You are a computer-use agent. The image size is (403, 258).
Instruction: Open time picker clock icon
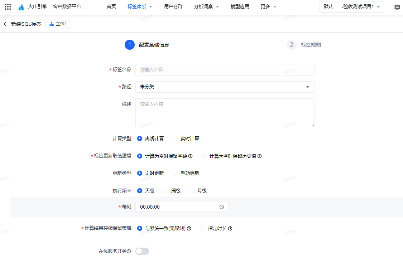point(221,207)
